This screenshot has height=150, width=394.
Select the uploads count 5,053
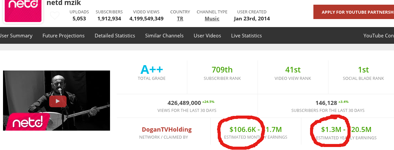79,19
